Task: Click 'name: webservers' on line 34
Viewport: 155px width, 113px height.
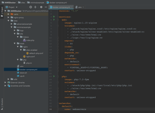Action: (x=75, y=109)
